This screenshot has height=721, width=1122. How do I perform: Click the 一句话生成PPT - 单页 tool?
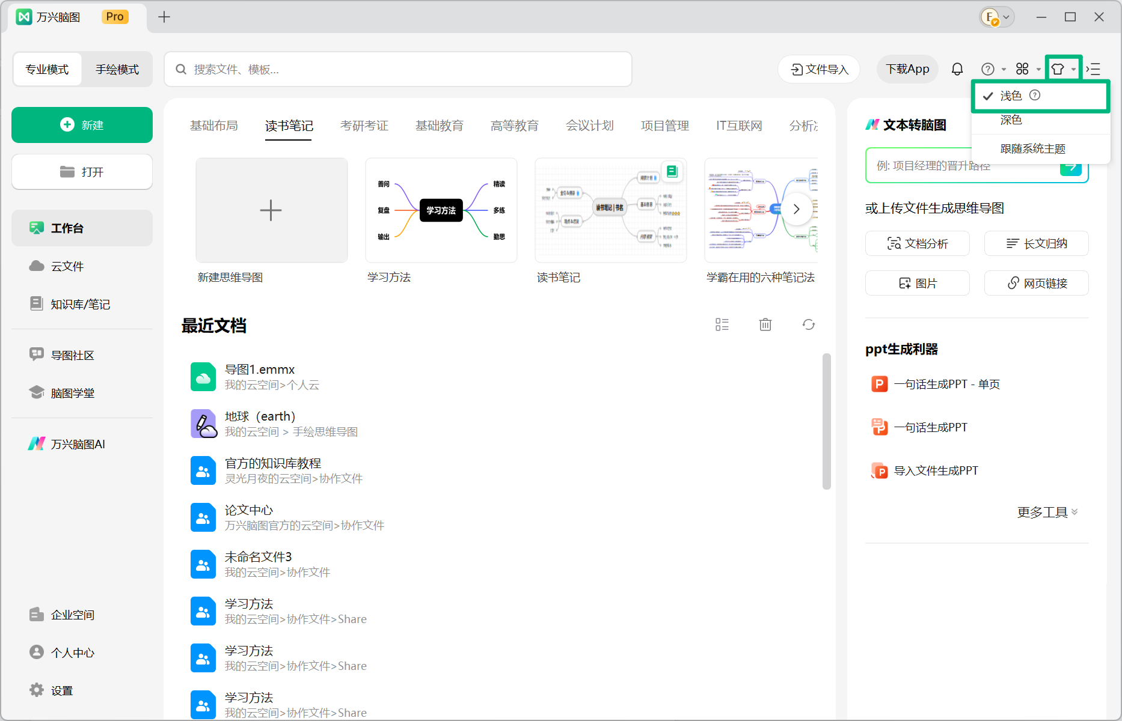point(936,384)
